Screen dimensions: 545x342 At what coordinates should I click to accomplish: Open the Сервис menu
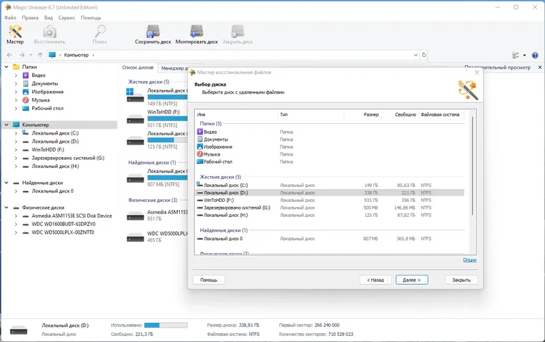coord(66,18)
